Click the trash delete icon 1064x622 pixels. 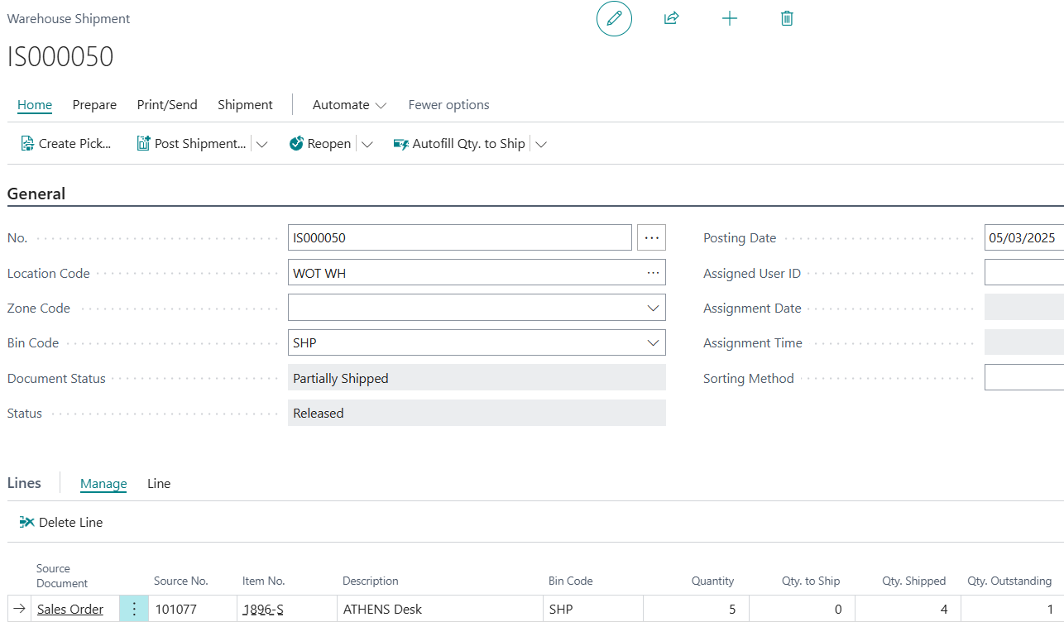click(x=787, y=18)
